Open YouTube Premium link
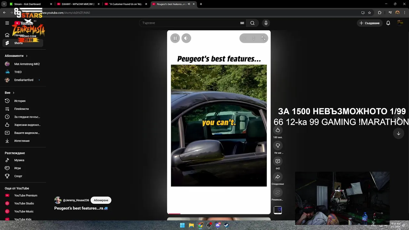 (x=23, y=195)
